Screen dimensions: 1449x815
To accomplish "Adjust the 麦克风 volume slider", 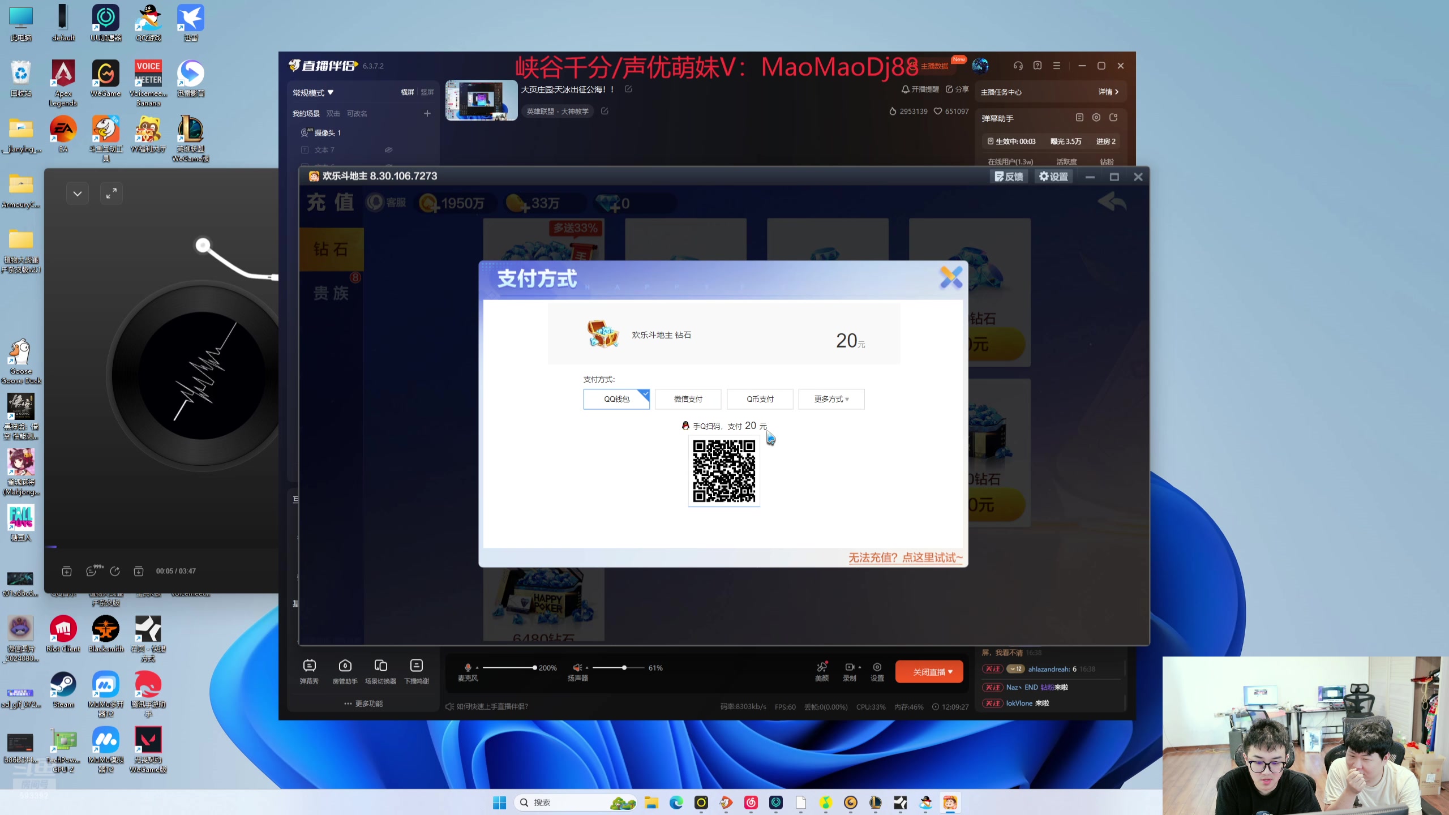I will pos(508,668).
